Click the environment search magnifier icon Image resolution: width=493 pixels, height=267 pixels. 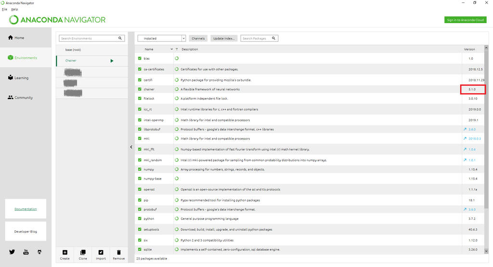(120, 38)
